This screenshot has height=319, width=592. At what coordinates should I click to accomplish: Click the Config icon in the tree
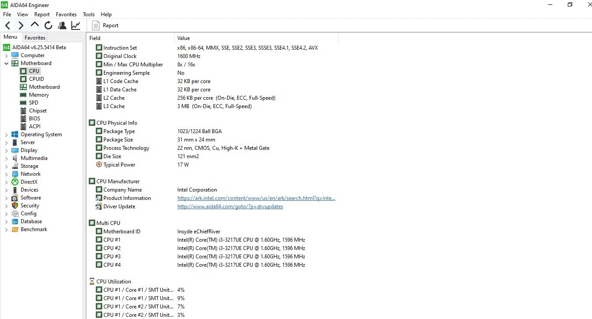(x=15, y=214)
